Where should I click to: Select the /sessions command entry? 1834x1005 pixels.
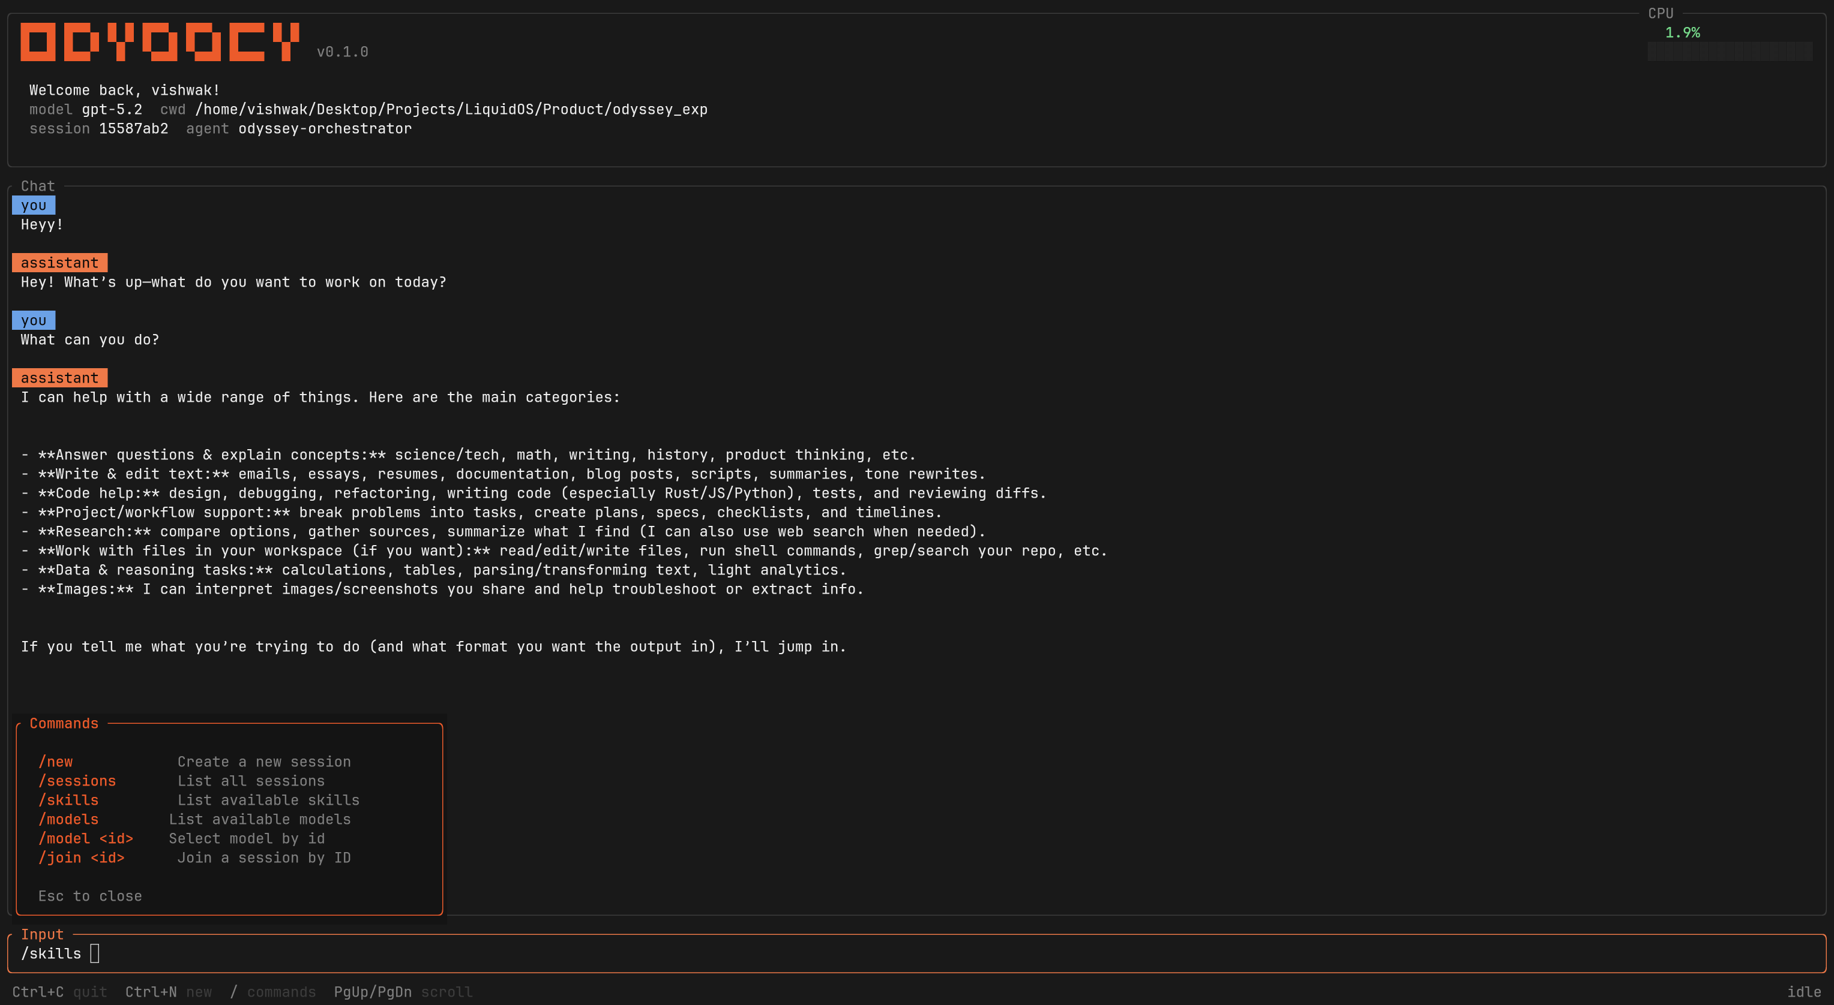[77, 781]
